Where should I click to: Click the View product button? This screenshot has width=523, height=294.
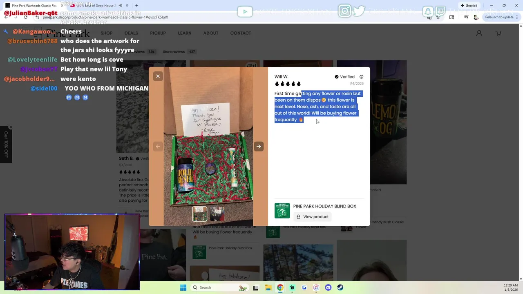tap(313, 217)
